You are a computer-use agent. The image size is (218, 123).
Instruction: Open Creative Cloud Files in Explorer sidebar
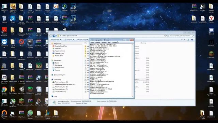pyautogui.click(x=61, y=46)
